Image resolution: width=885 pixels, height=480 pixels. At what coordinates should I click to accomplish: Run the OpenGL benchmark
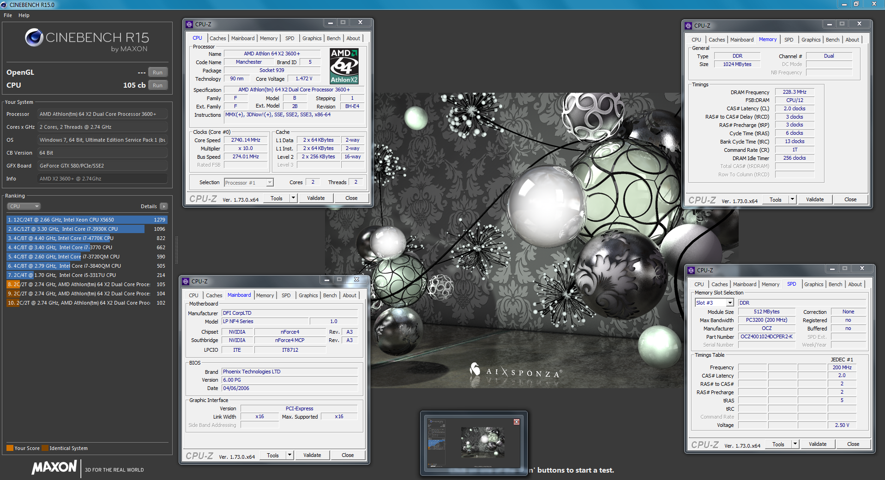(157, 72)
